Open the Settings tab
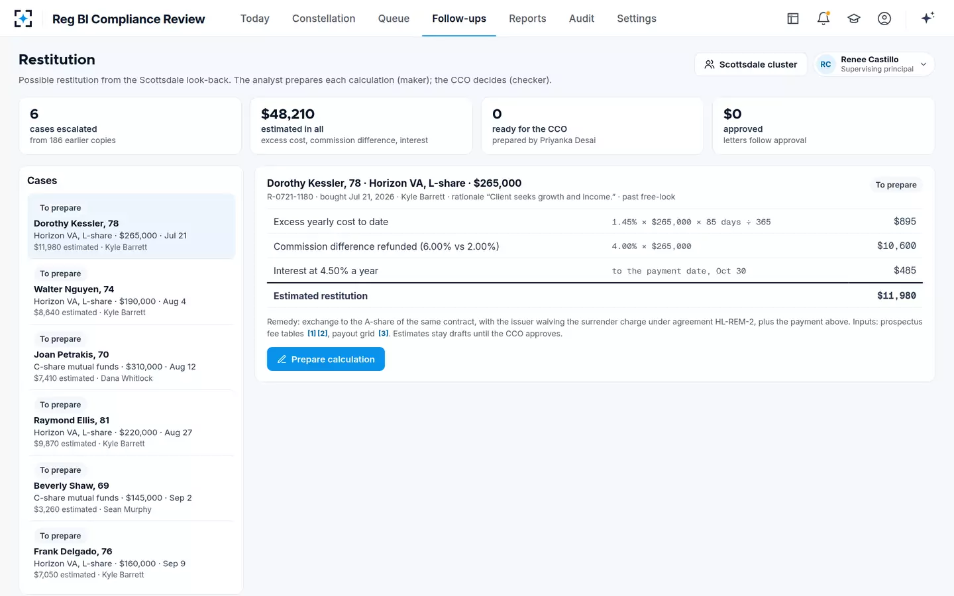This screenshot has width=954, height=596. (x=637, y=19)
